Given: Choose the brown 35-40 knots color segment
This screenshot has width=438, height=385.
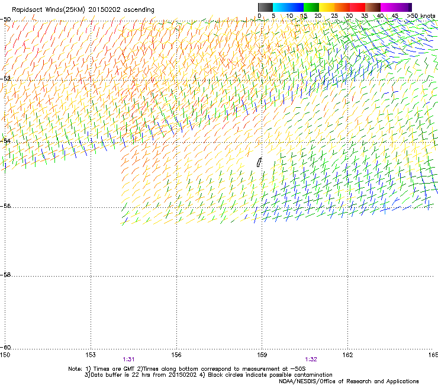Looking at the screenshot, I should (x=373, y=7).
